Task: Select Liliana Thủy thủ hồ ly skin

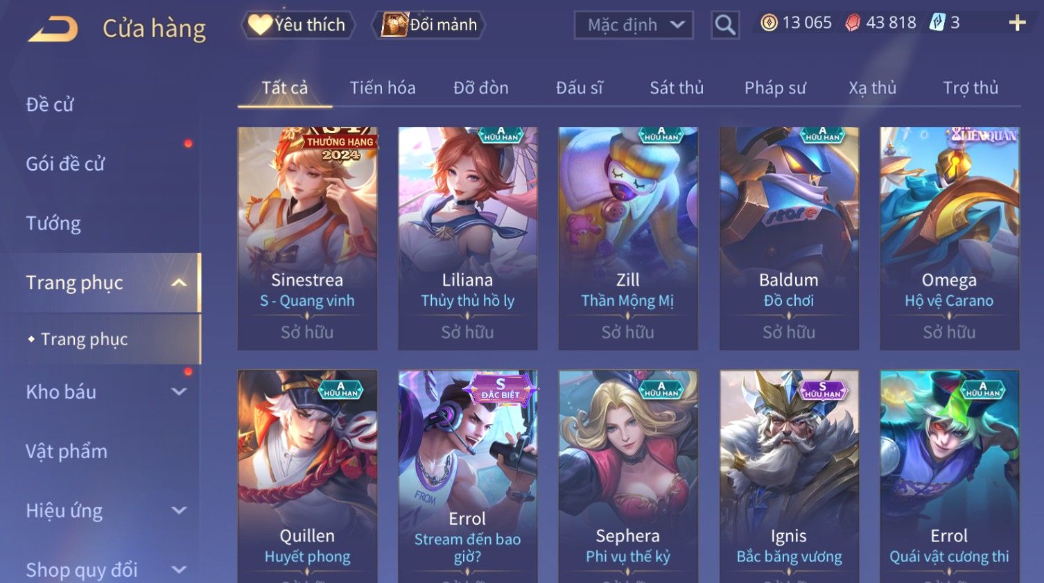Action: click(x=467, y=238)
